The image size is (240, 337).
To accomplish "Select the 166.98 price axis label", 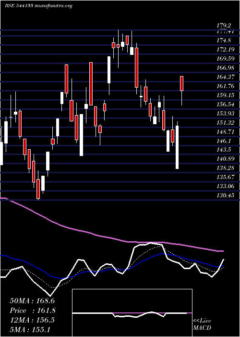I will [x=226, y=68].
